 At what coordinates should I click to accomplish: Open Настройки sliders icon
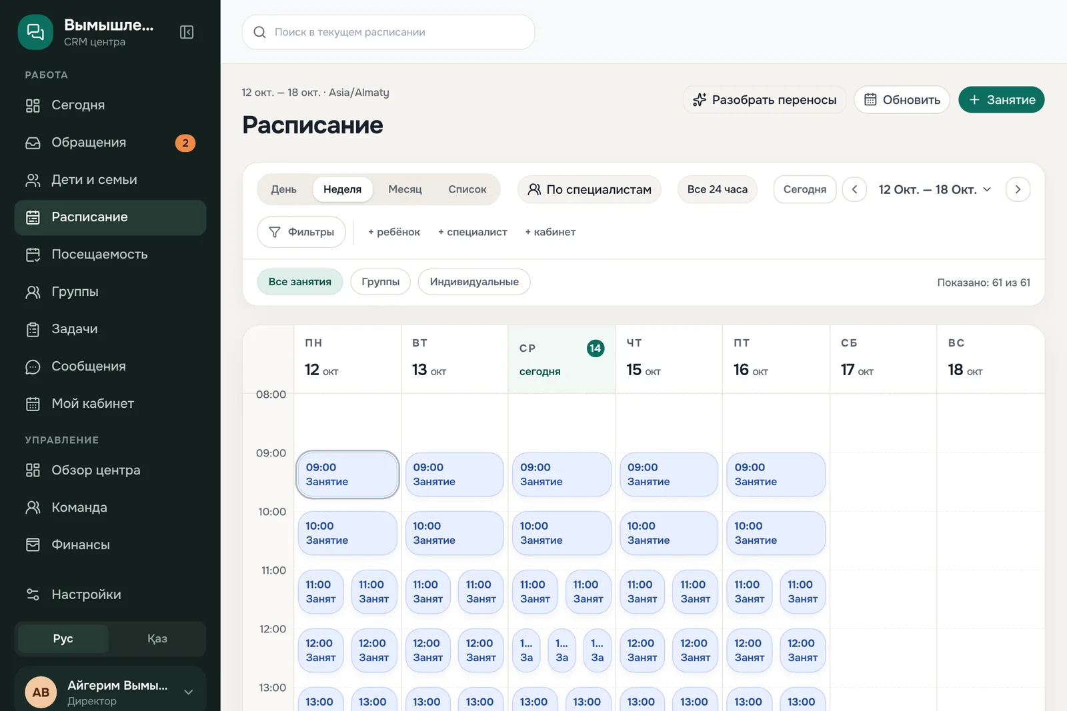[33, 594]
